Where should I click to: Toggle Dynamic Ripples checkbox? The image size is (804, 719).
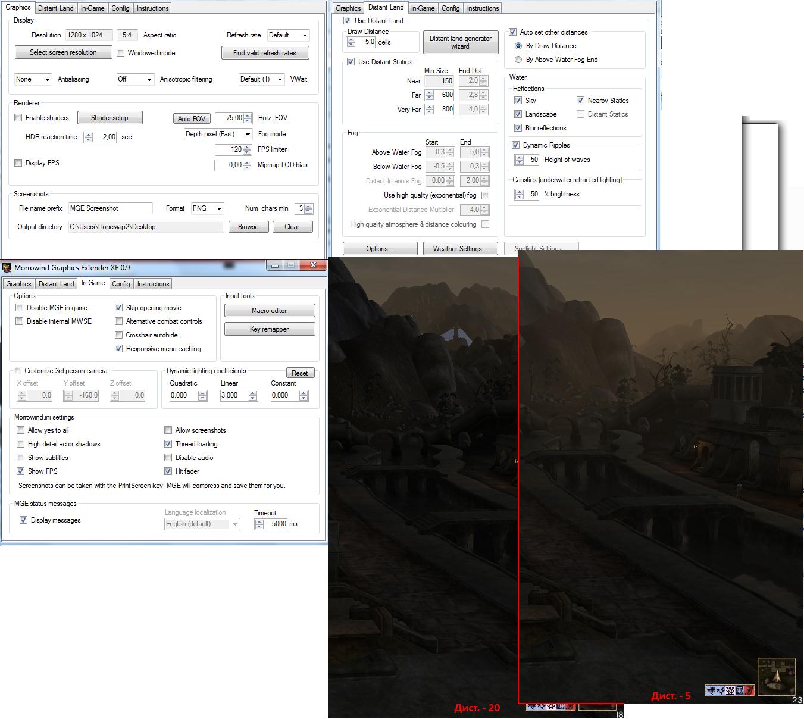click(515, 145)
